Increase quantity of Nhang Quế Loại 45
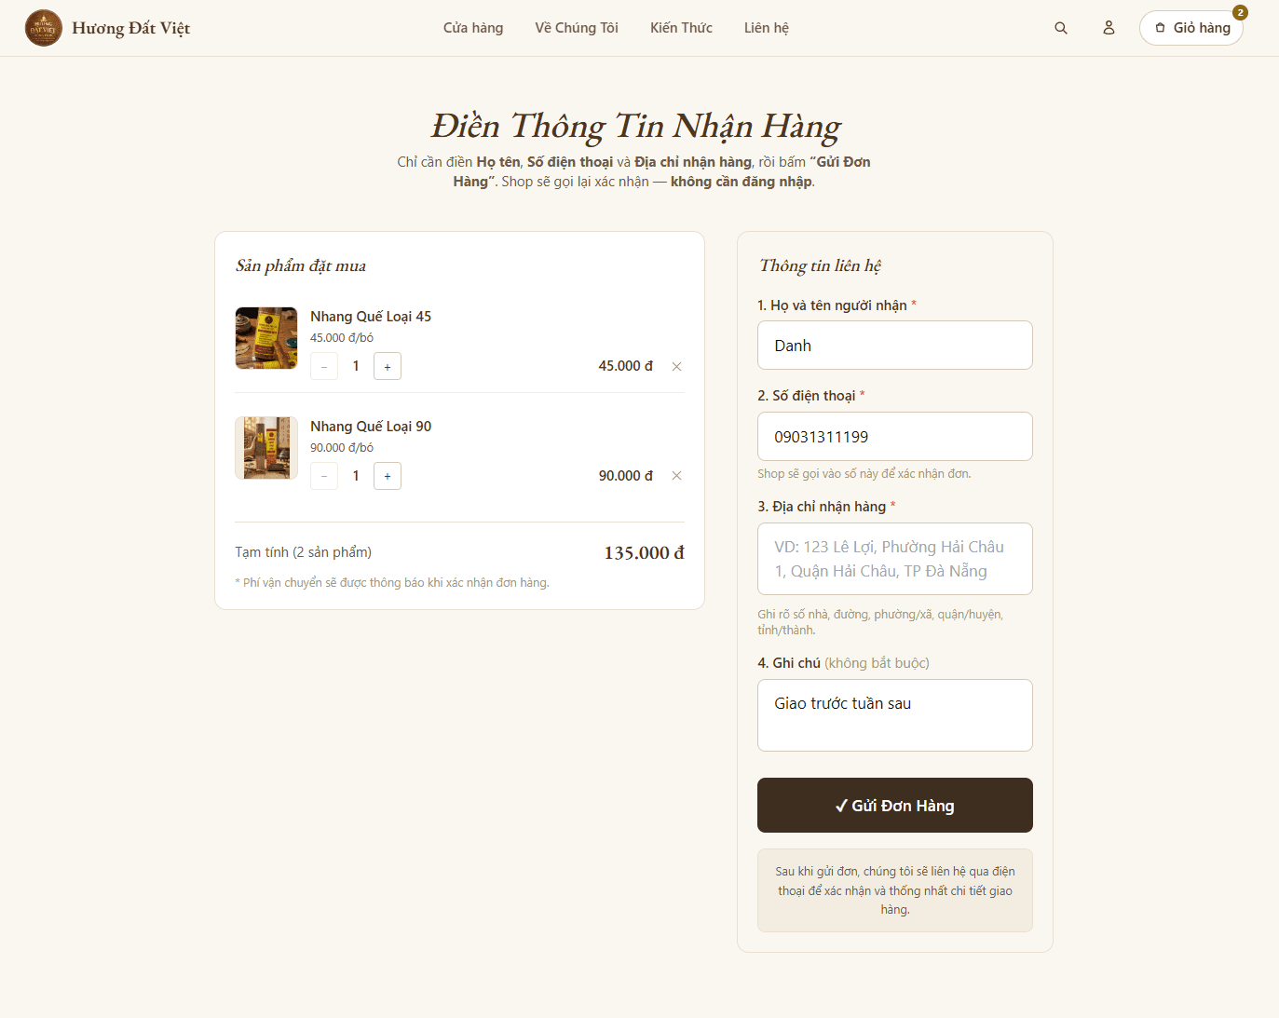The image size is (1279, 1018). 388,366
